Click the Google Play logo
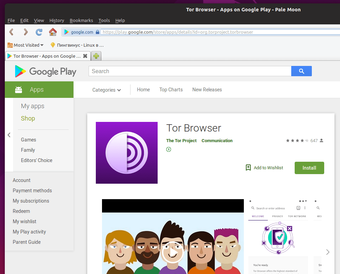The image size is (340, 274). [x=46, y=71]
